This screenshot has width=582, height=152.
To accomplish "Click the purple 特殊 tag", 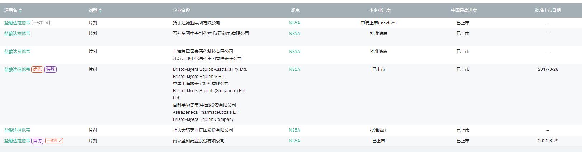I will tap(51, 69).
